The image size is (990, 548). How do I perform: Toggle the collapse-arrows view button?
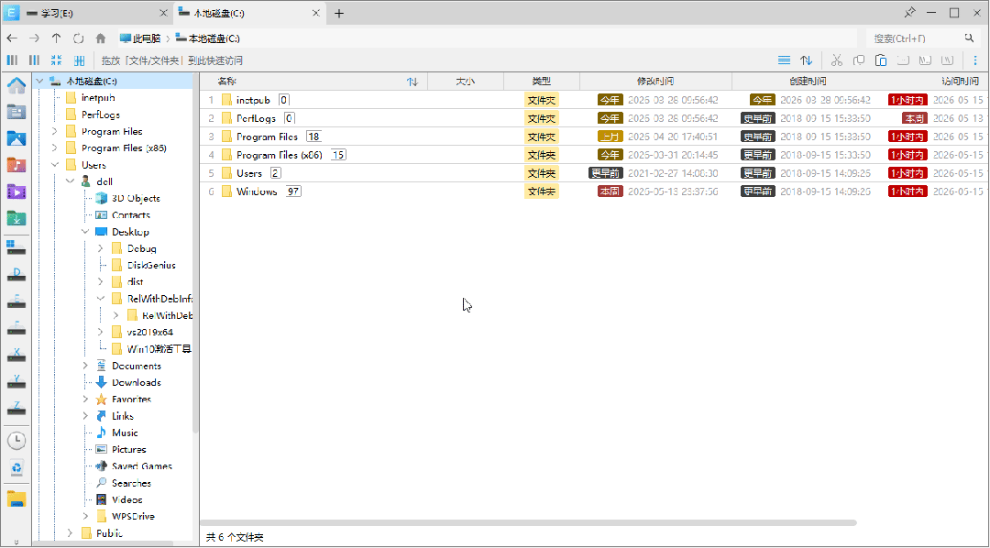pyautogui.click(x=56, y=60)
